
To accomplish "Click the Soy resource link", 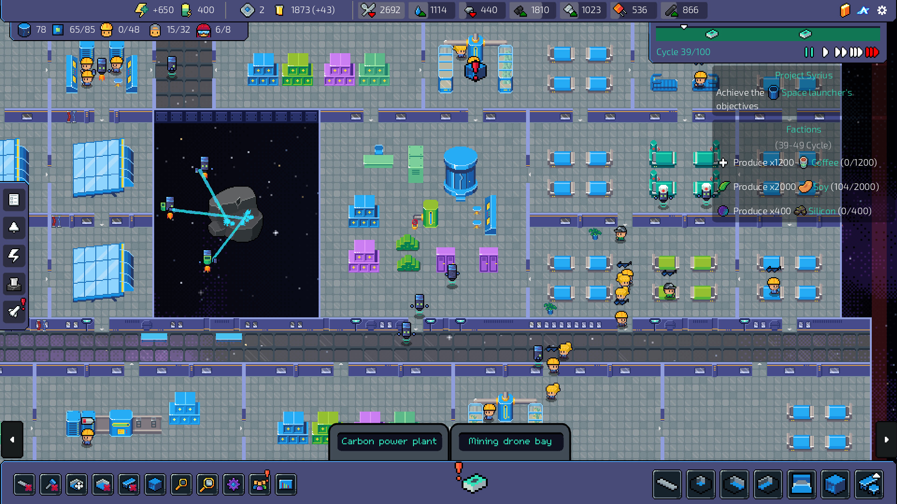I will tap(821, 187).
